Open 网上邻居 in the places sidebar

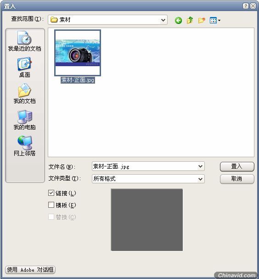click(24, 146)
